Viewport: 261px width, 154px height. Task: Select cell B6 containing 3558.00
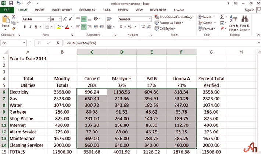click(x=62, y=92)
